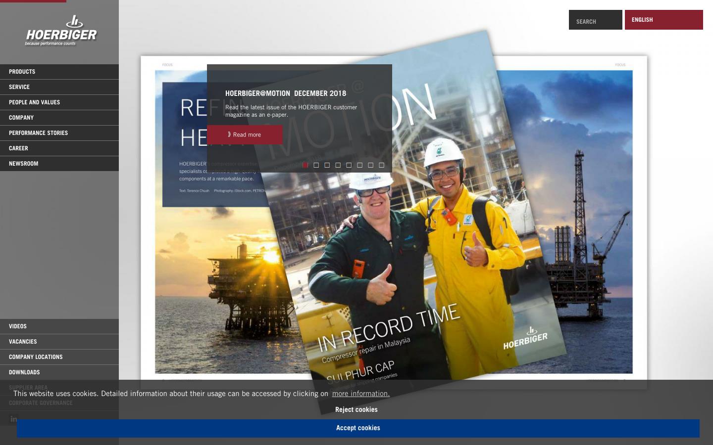The image size is (713, 445).
Task: Accept cookies on the banner
Action: [x=357, y=428]
